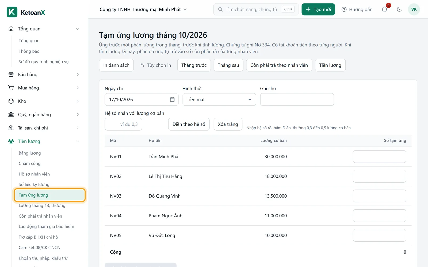Expand Quỹ, ngân hàng chevron
The height and width of the screenshot is (267, 428).
[78, 115]
